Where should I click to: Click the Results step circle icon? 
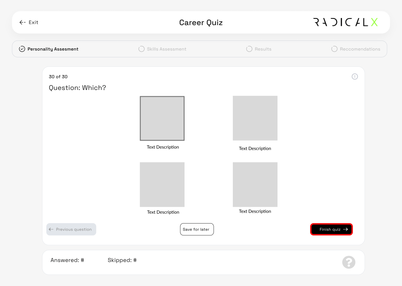tap(249, 49)
